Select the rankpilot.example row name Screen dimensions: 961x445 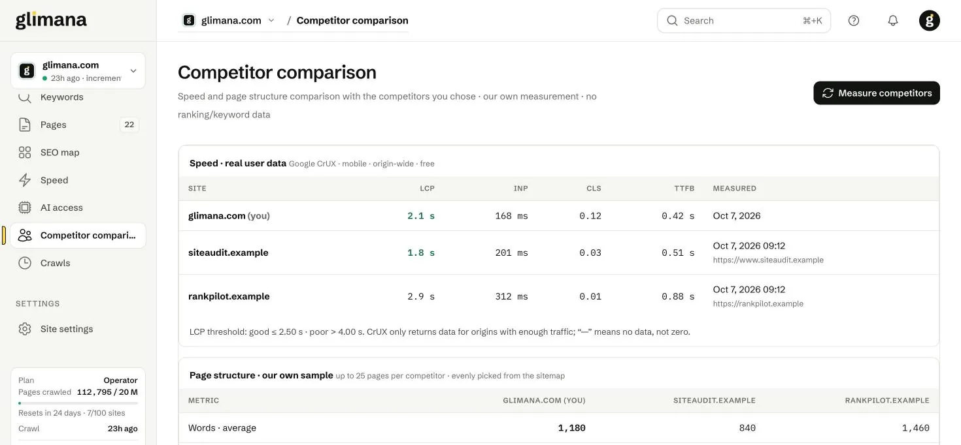tap(229, 296)
